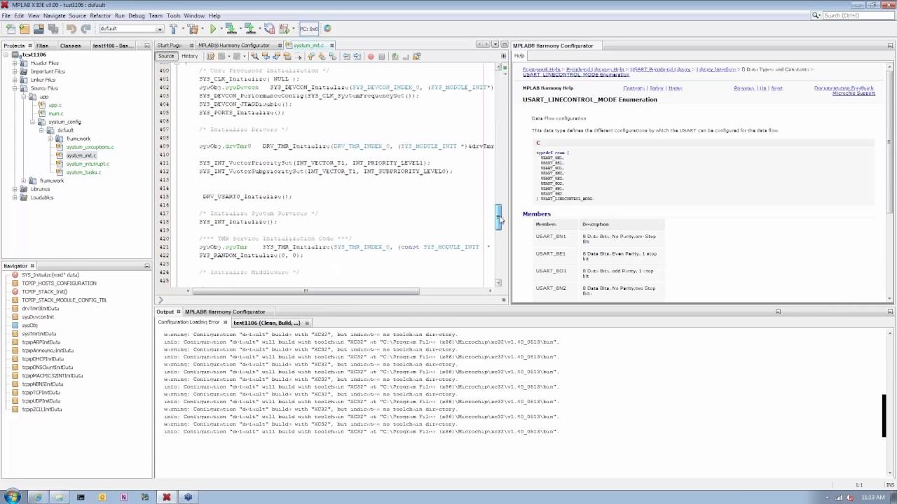Viewport: 897px width, 504px height.
Task: Expand the Linker Files folder
Action: click(x=15, y=80)
